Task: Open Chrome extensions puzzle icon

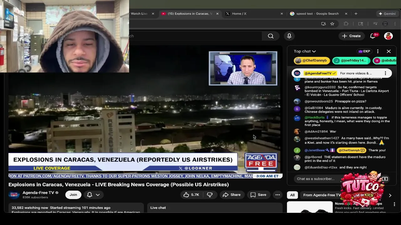Action: (346, 24)
